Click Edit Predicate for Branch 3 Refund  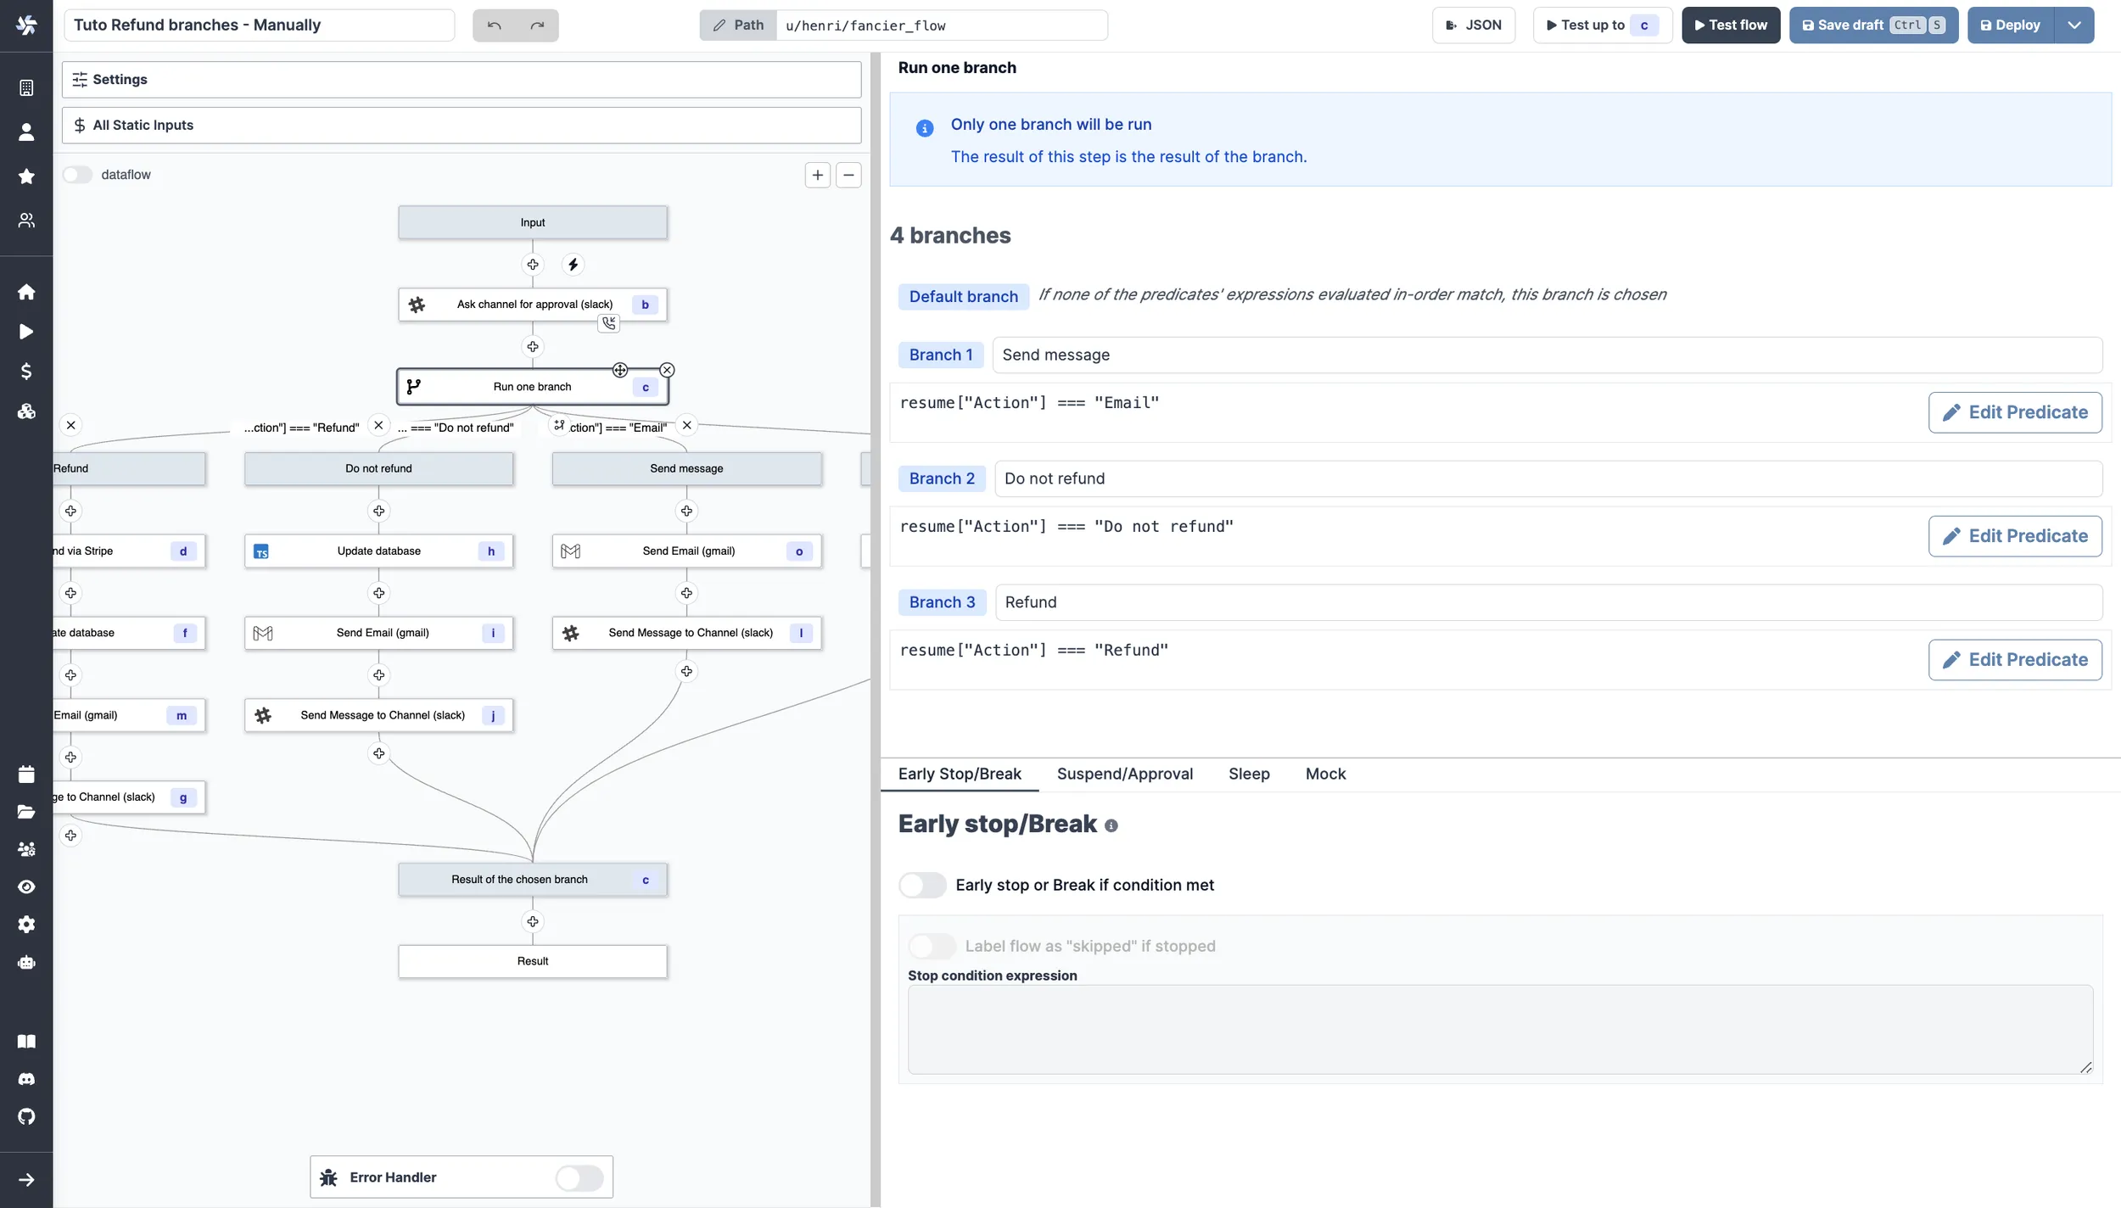2016,658
